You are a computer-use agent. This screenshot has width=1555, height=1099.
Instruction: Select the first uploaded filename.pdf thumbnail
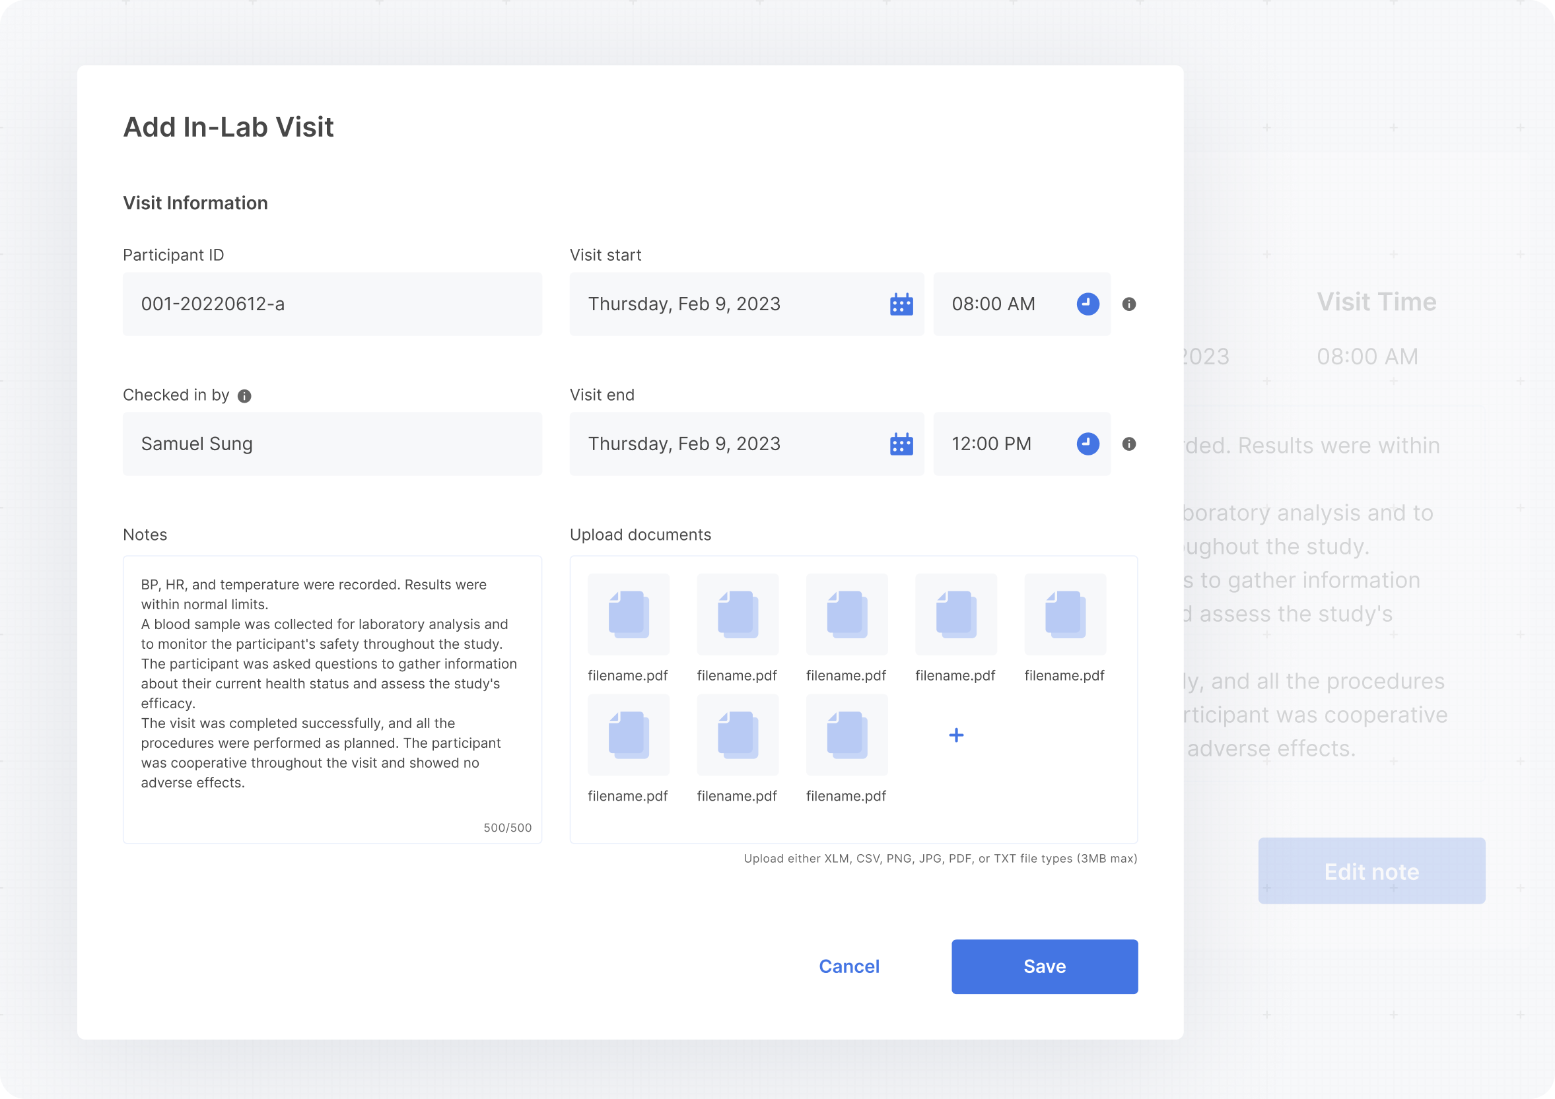(x=628, y=614)
